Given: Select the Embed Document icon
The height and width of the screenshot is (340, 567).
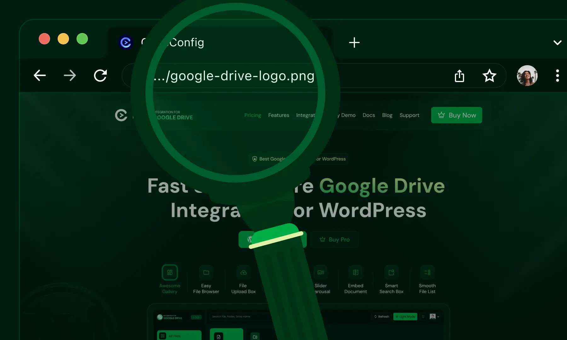Looking at the screenshot, I should 355,273.
